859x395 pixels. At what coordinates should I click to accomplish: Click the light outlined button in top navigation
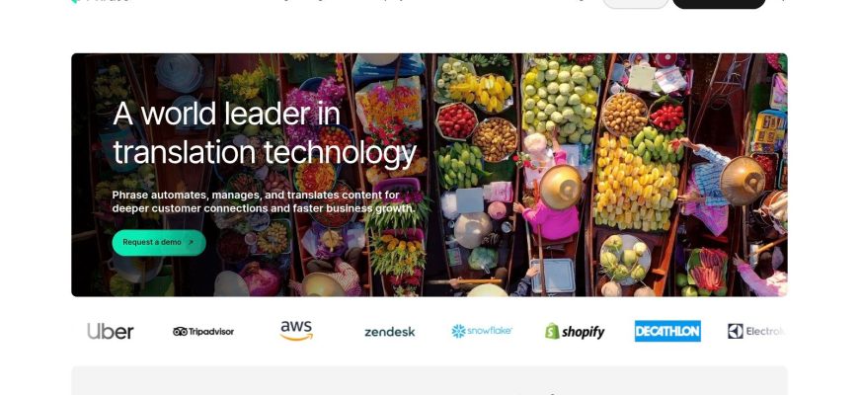636,4
